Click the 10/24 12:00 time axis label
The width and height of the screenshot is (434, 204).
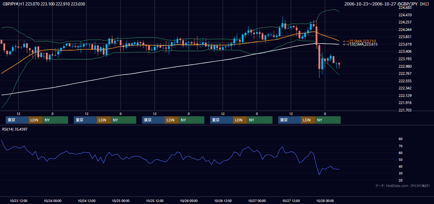click(87, 201)
